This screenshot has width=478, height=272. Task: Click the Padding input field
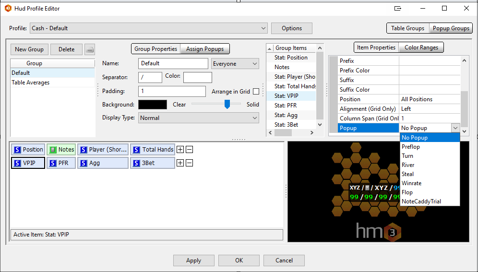coord(172,91)
